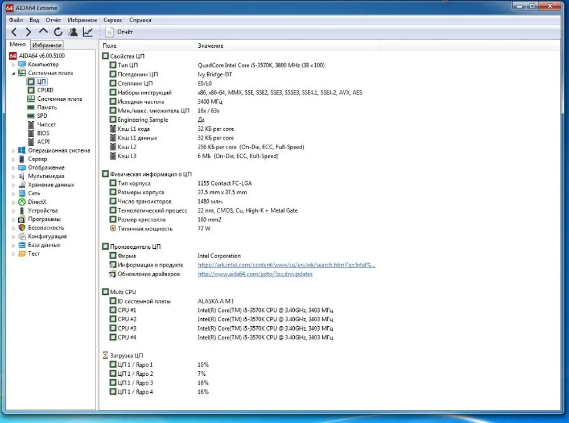Screen dimensions: 569x423
Task: Expand the Отображение node arrow
Action: 14,168
